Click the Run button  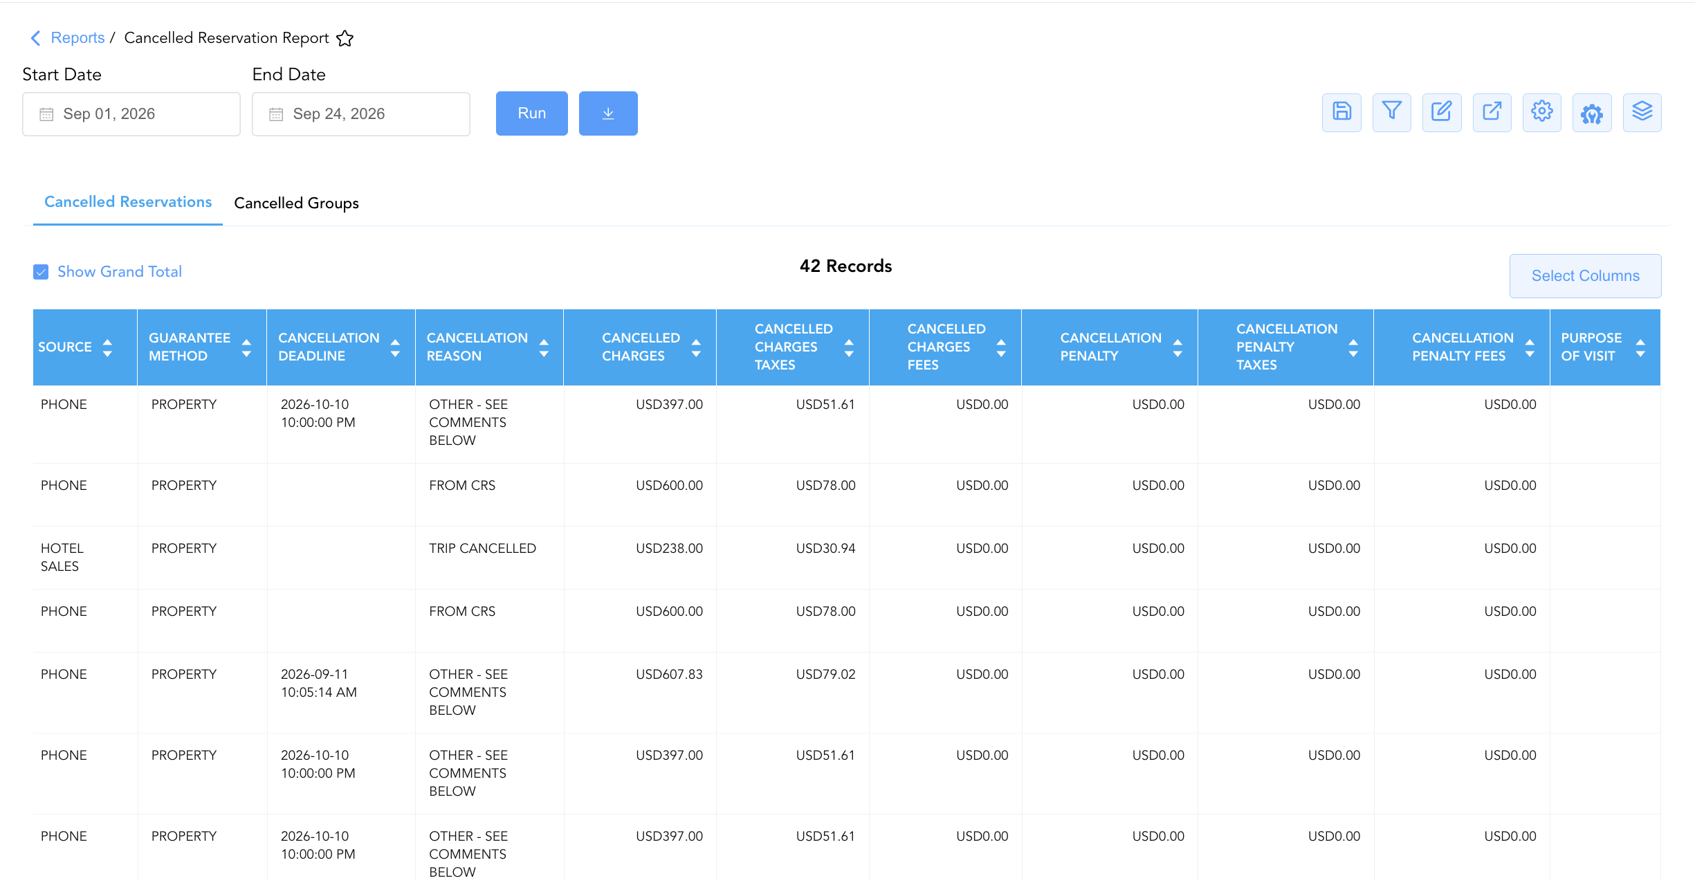531,113
